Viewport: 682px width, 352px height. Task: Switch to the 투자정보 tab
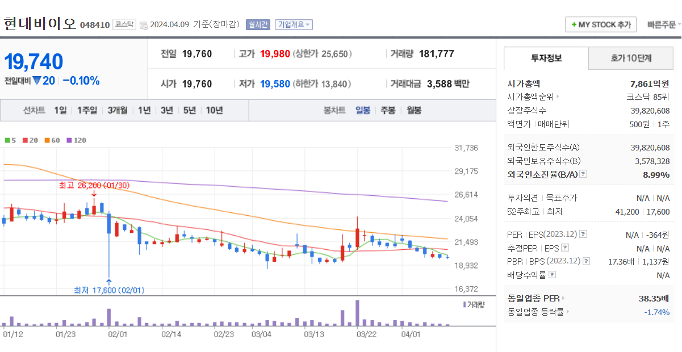pos(546,58)
